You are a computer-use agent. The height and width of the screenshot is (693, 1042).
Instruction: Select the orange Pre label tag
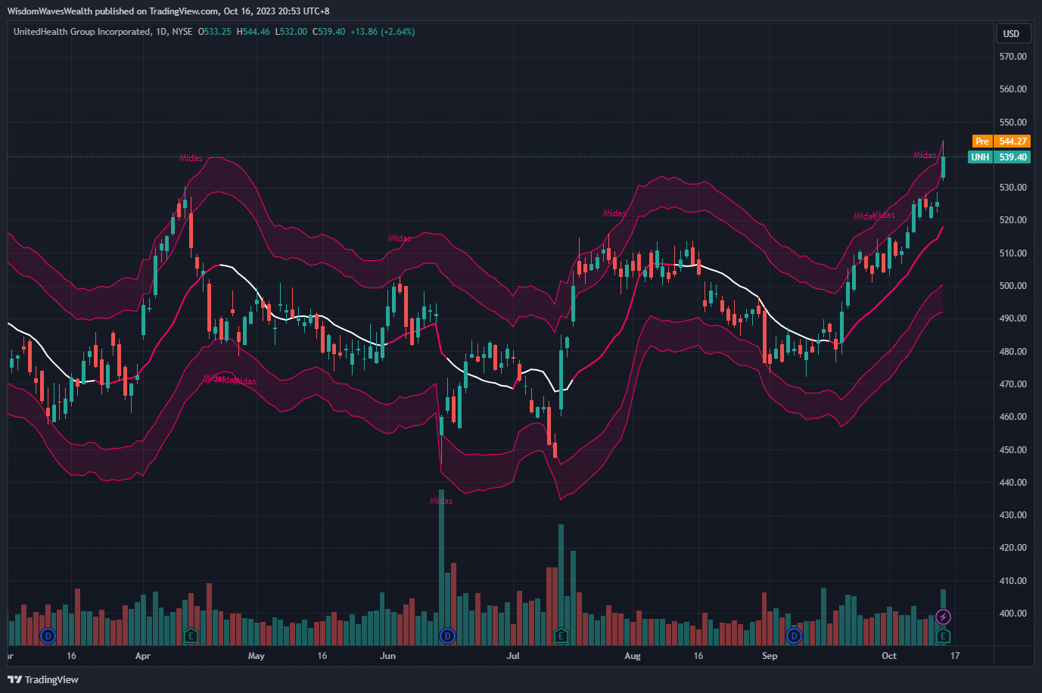tap(982, 141)
